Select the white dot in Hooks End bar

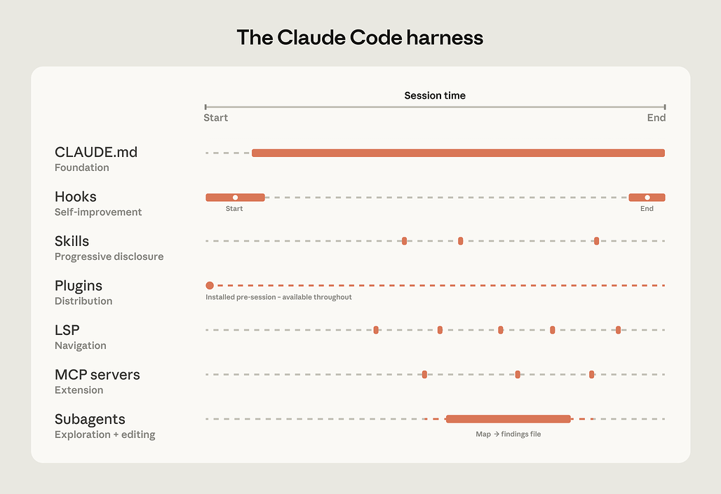click(647, 198)
